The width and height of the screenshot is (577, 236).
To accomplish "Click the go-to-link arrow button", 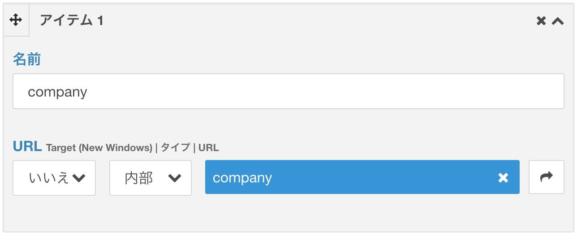I will coord(547,177).
